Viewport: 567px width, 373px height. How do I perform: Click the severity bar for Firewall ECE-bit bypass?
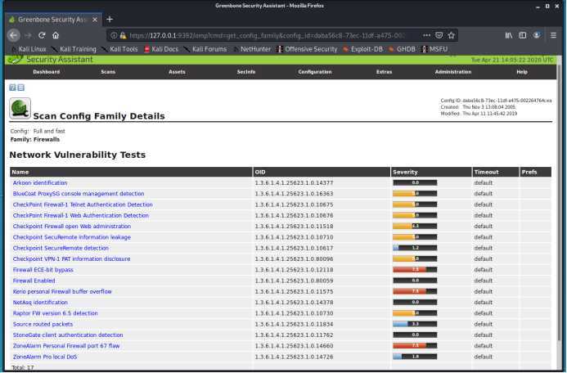pyautogui.click(x=415, y=270)
